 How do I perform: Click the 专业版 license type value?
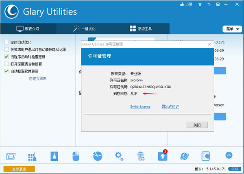click(x=135, y=74)
